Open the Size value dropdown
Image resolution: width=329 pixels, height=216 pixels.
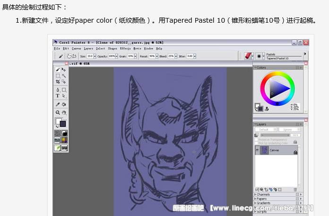pos(95,56)
